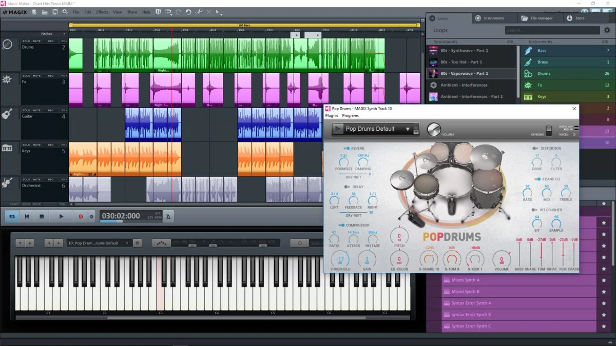Select the Keys instrument category icon
This screenshot has height=346, width=616.
(x=528, y=96)
